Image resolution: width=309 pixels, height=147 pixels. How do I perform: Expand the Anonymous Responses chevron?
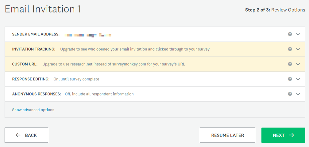pos(298,94)
